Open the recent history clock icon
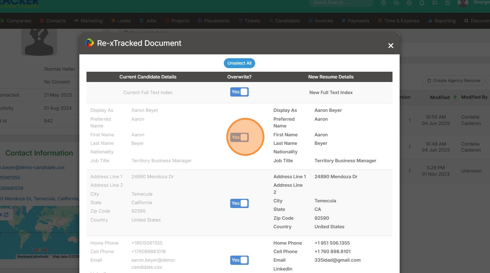 448,3
